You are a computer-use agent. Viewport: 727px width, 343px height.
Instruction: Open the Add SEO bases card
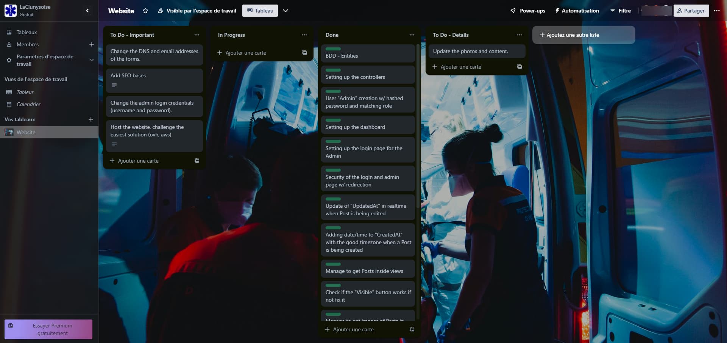point(154,80)
